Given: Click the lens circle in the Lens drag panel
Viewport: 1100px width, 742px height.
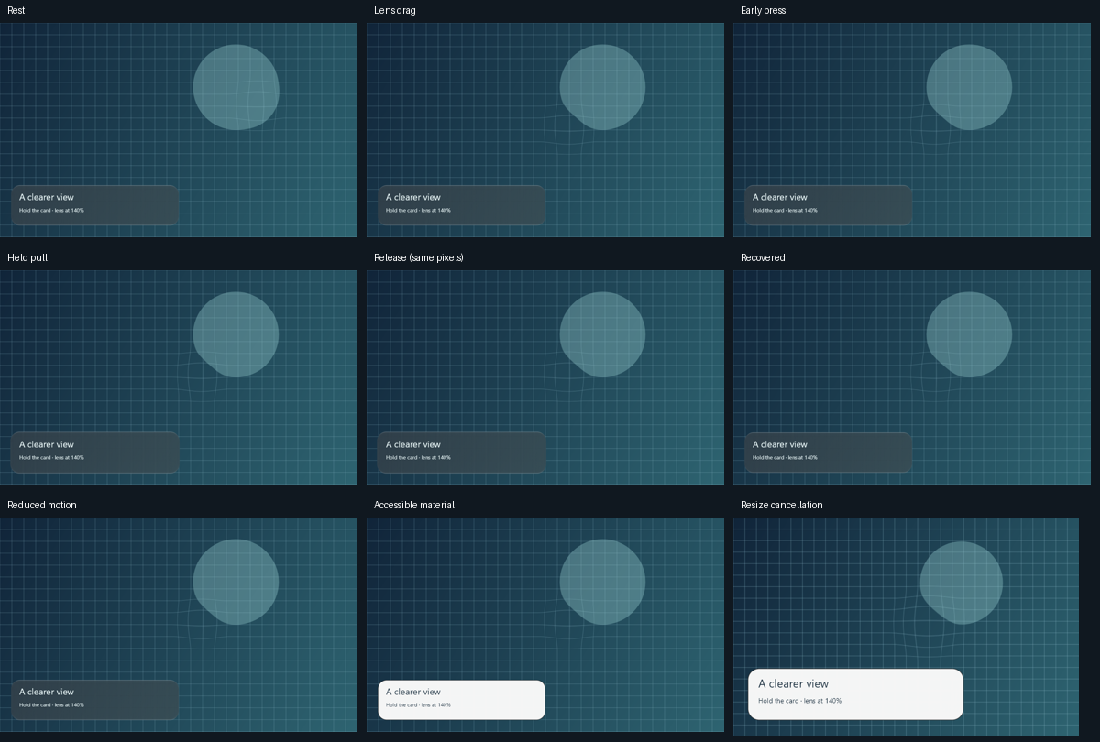Looking at the screenshot, I should (602, 87).
